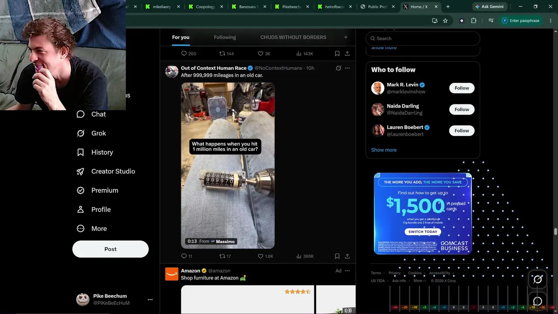Viewport: 558px width, 314px height.
Task: Reply to the post with 260 replies
Action: coord(189,54)
